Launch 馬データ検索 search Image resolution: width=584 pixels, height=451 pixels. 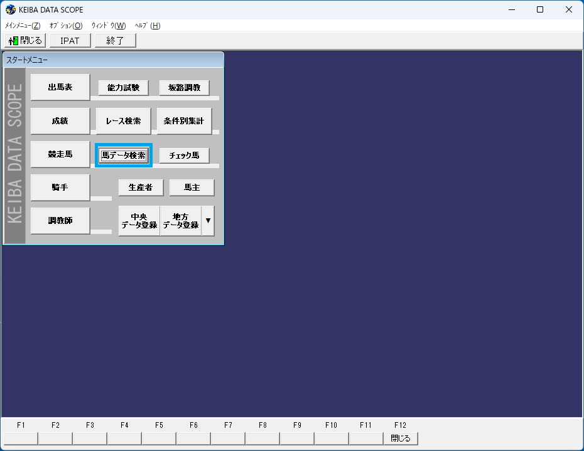(x=124, y=155)
